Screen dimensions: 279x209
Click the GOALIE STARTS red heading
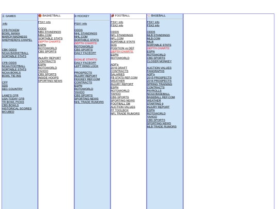point(86,59)
